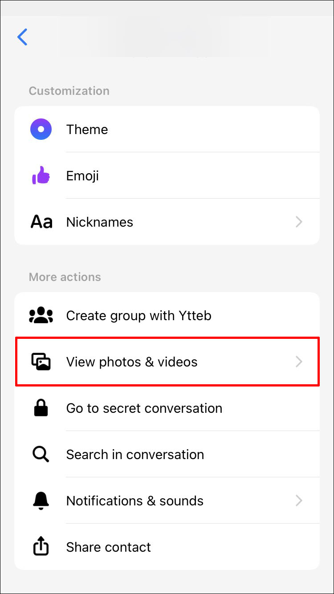Viewport: 334px width, 594px height.
Task: Click the share contact upload icon
Action: pyautogui.click(x=41, y=547)
